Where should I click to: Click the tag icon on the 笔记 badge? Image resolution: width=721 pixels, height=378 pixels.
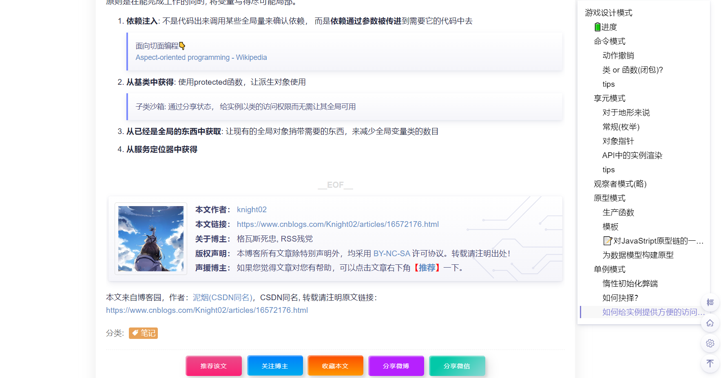[135, 333]
